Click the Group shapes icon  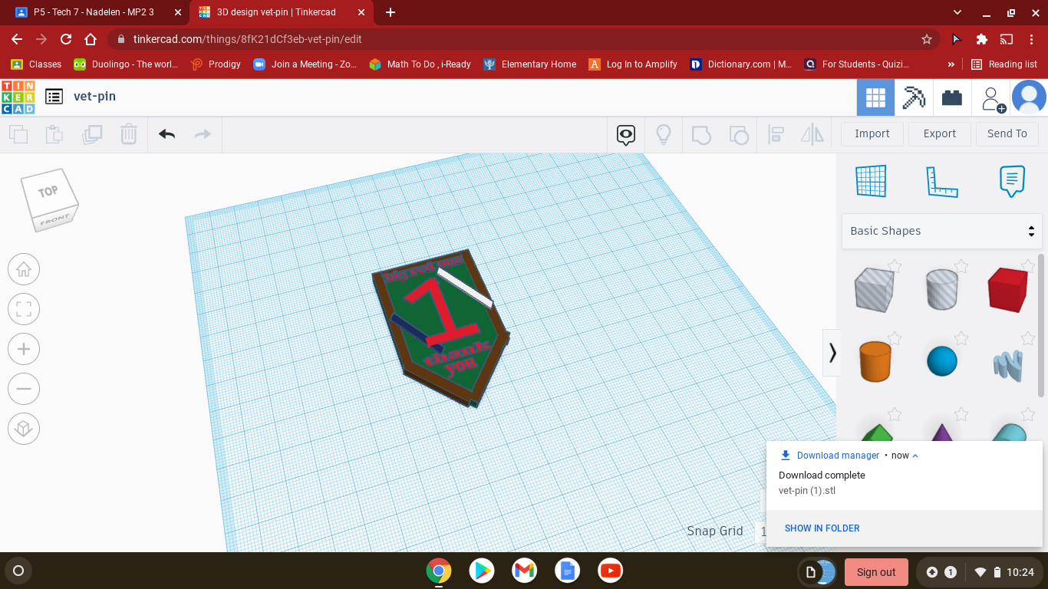coord(701,135)
